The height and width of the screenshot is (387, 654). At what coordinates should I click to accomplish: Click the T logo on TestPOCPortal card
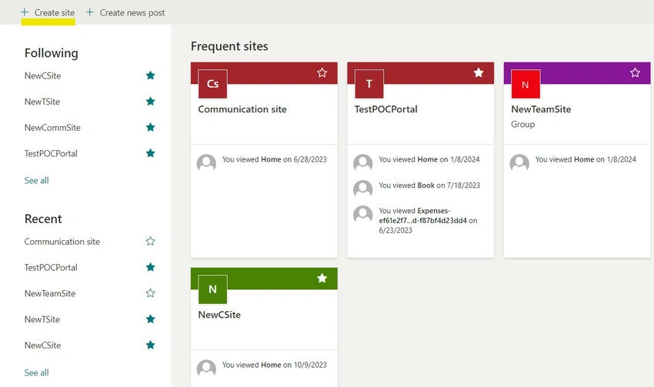[369, 84]
